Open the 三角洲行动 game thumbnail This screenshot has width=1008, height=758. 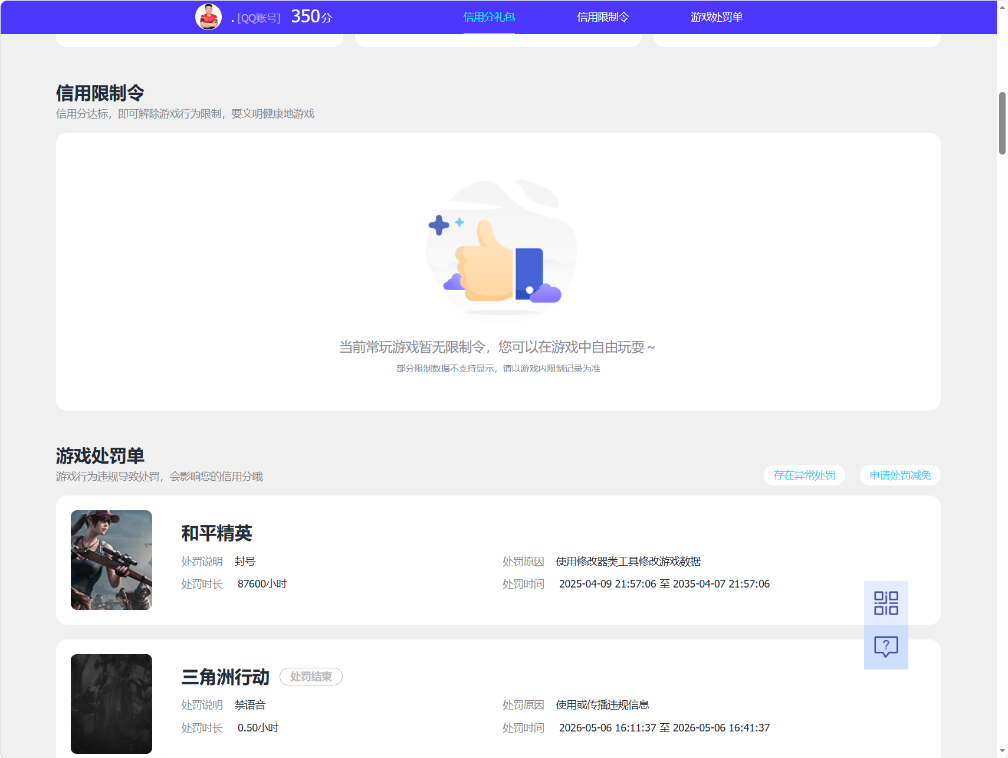tap(111, 704)
